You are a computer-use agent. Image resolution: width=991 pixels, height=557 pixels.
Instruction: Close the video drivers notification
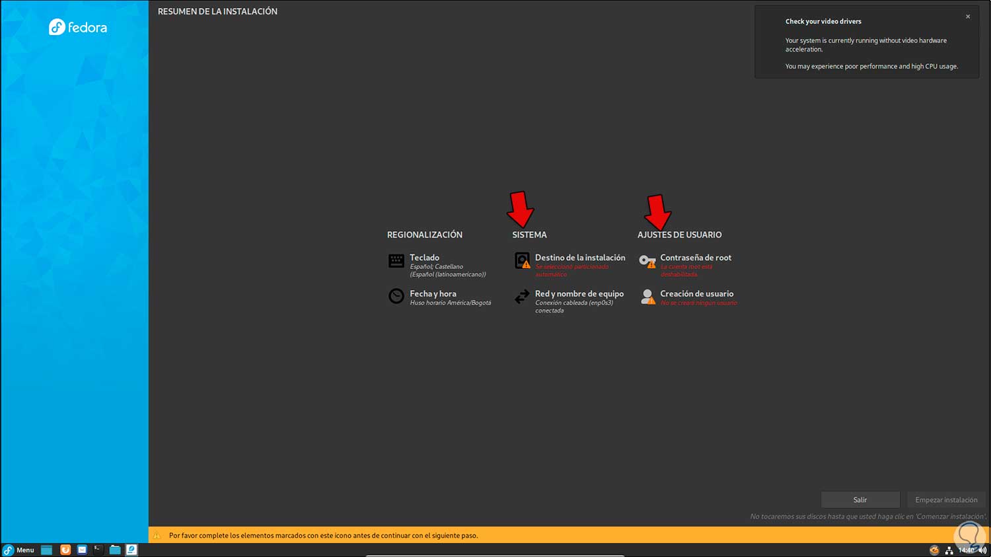click(x=968, y=17)
